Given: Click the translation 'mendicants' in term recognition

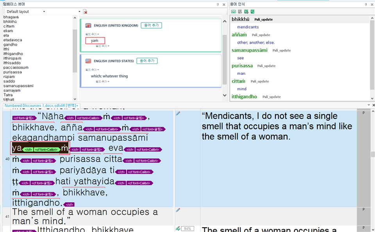Looking at the screenshot, I should 248,27.
